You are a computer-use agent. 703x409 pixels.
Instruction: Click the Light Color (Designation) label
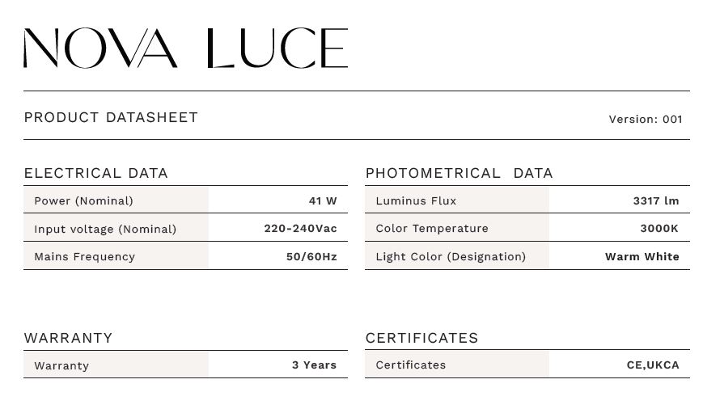click(x=451, y=257)
